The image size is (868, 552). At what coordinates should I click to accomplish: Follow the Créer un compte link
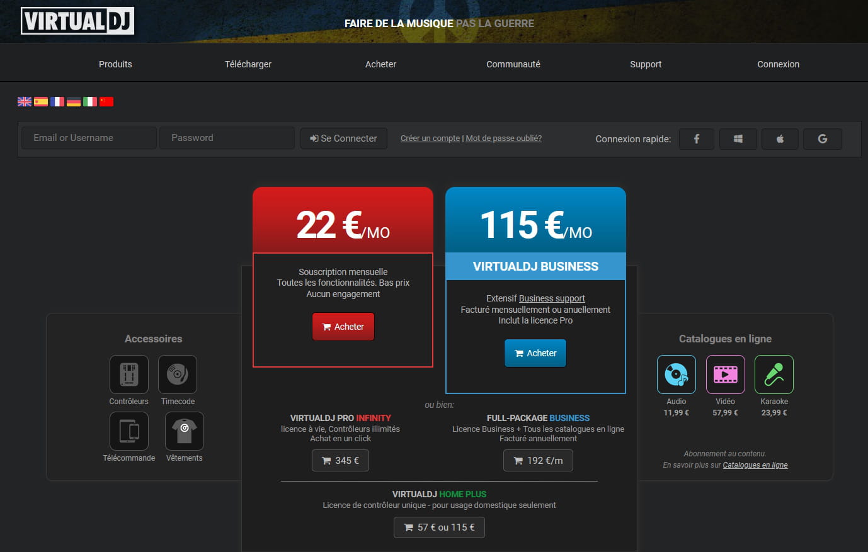(430, 138)
